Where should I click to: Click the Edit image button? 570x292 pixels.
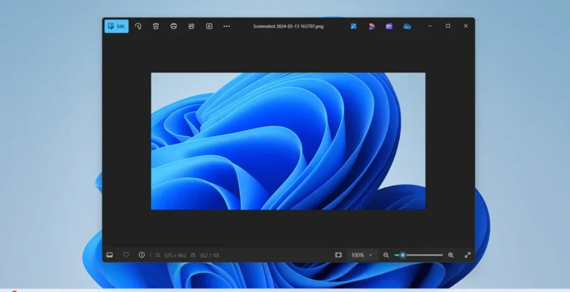point(116,26)
